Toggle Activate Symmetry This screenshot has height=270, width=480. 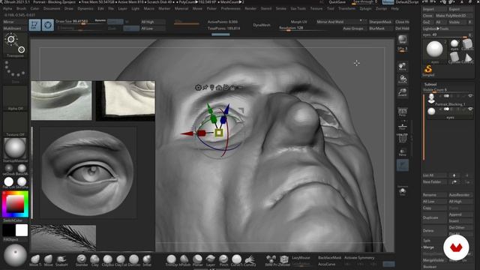[359, 258]
